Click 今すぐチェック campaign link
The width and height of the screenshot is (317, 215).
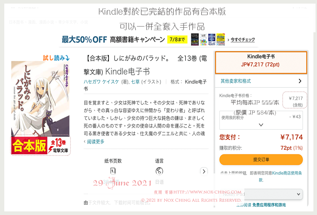point(243,40)
